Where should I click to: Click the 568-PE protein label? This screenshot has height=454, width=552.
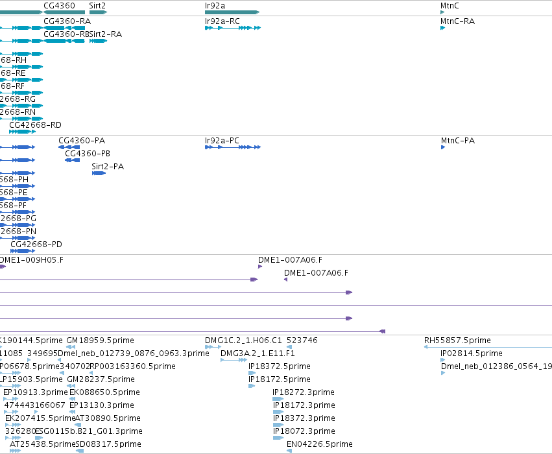14,193
